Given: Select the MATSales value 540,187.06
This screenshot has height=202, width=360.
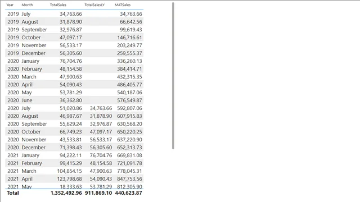Looking at the screenshot, I should (129, 93).
